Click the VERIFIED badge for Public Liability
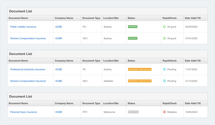 pos(133,27)
